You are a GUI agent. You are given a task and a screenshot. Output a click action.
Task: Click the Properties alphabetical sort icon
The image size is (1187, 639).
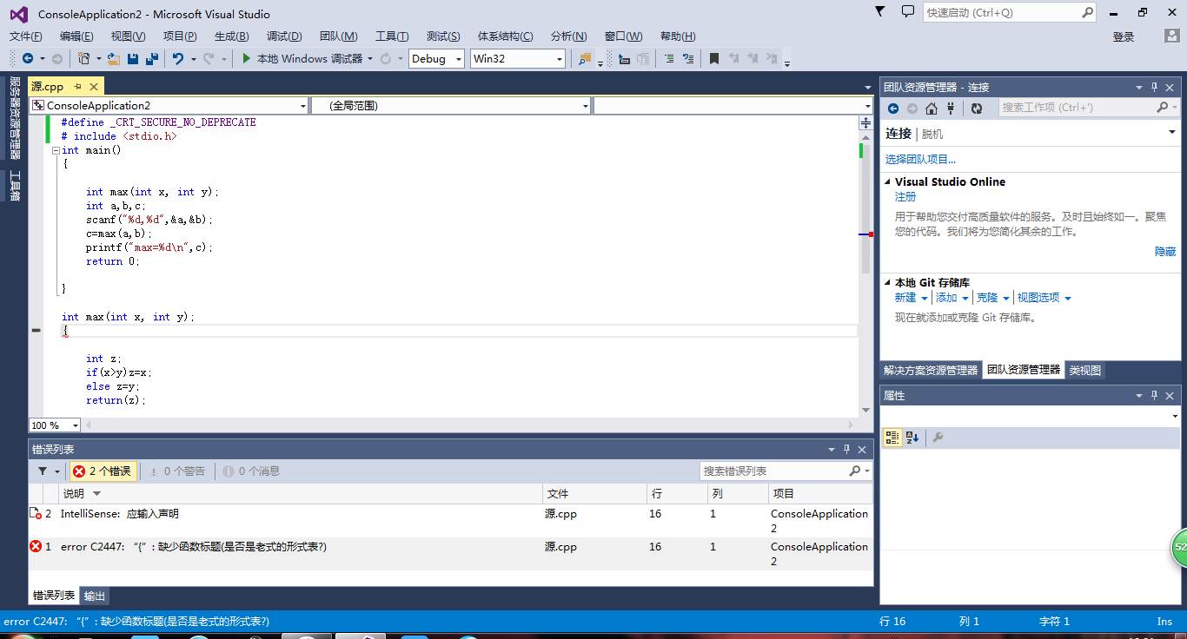912,438
